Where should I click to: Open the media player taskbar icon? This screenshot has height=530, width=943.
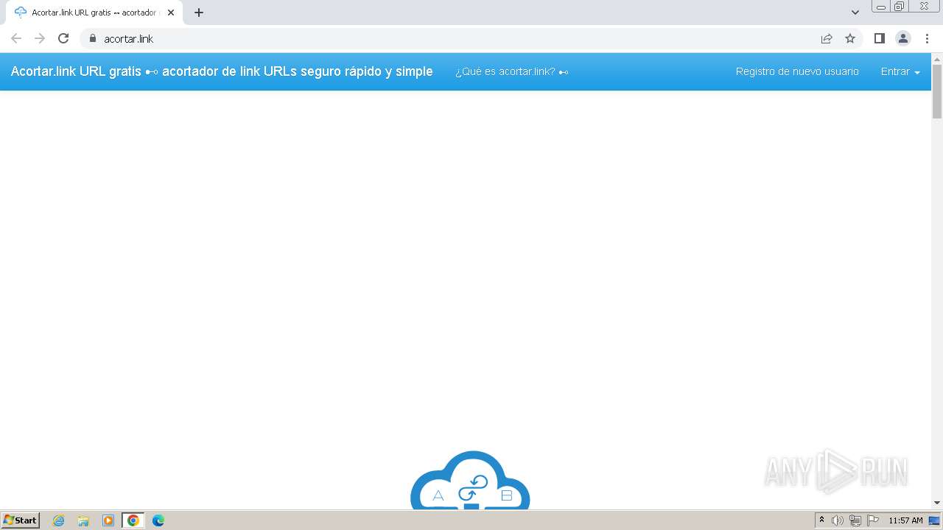pos(108,520)
